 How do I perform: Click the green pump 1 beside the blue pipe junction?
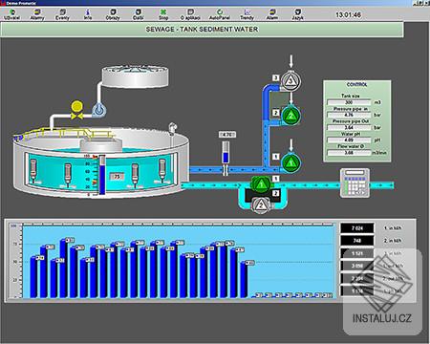tap(290, 162)
